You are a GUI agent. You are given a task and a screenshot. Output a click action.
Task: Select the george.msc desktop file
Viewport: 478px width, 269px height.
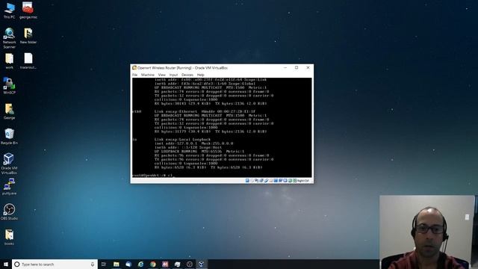(x=28, y=10)
